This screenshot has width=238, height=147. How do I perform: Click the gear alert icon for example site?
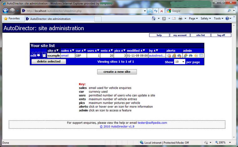tap(169, 55)
